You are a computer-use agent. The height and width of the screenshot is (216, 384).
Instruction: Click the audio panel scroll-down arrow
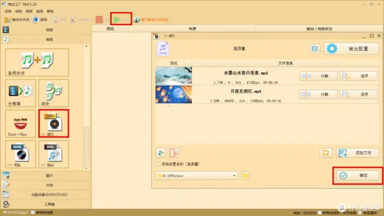(x=86, y=168)
